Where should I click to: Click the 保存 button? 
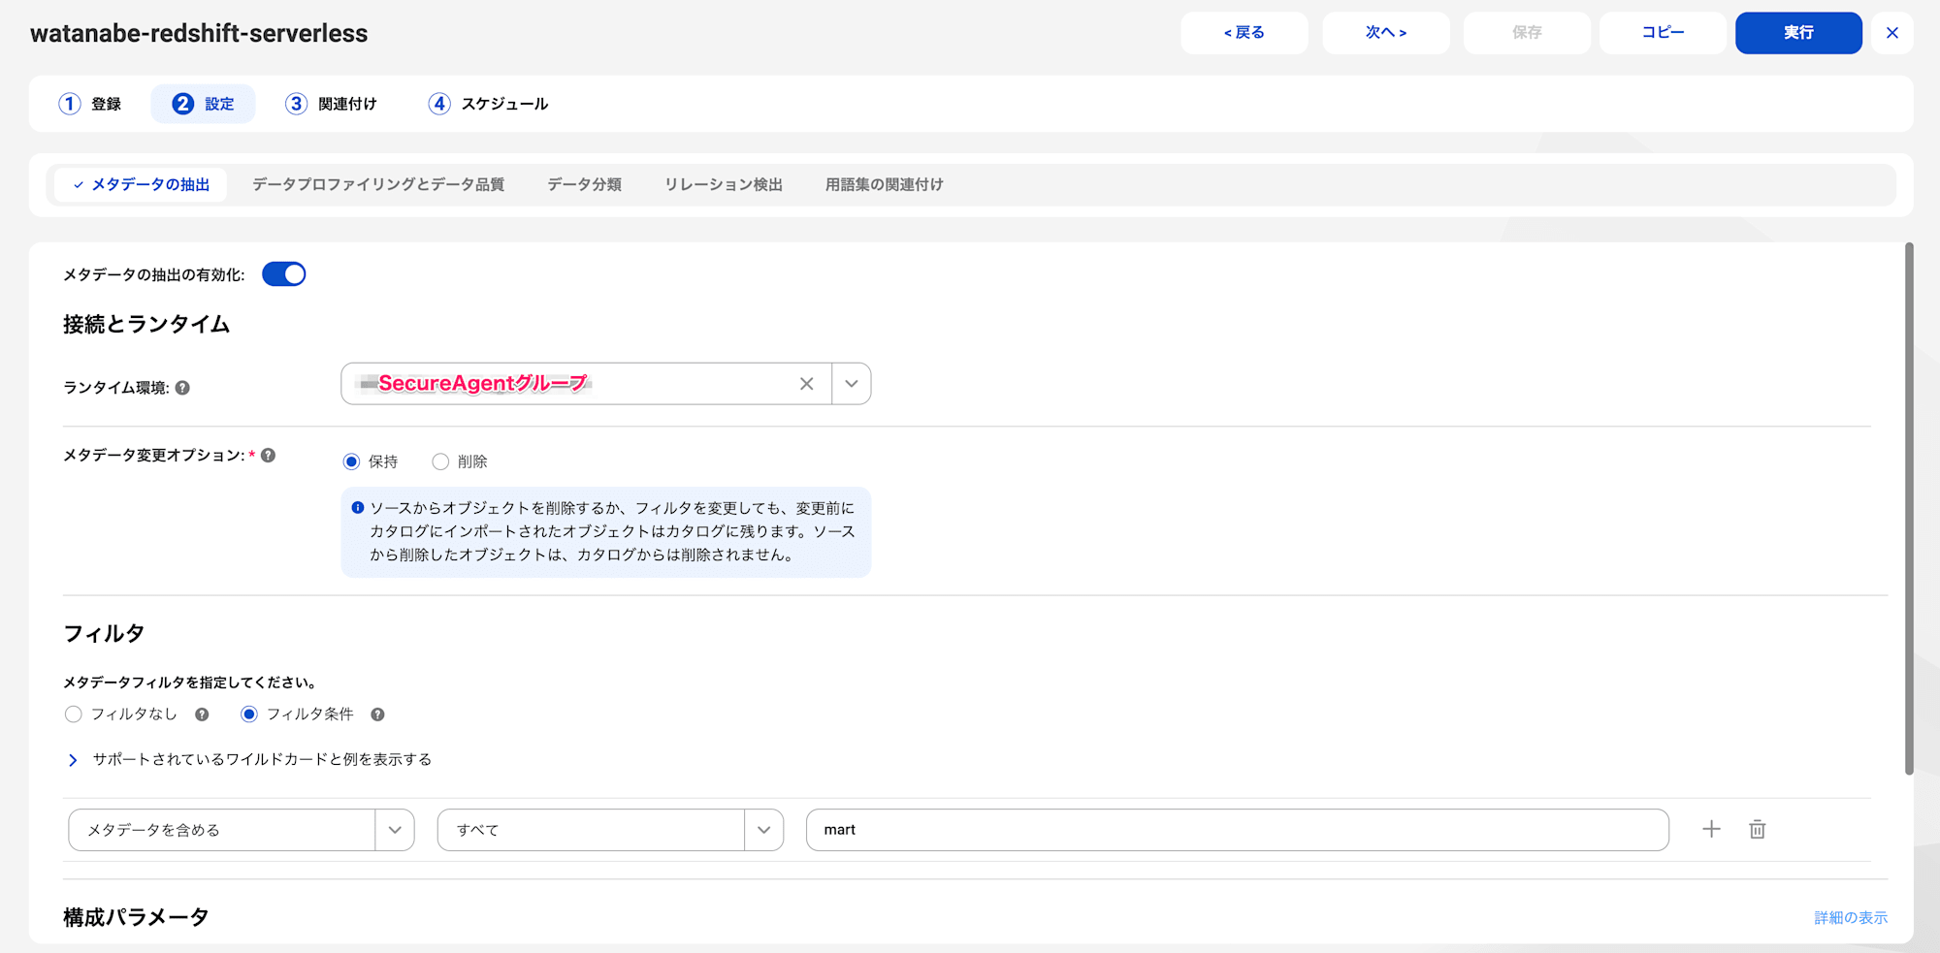pyautogui.click(x=1527, y=33)
